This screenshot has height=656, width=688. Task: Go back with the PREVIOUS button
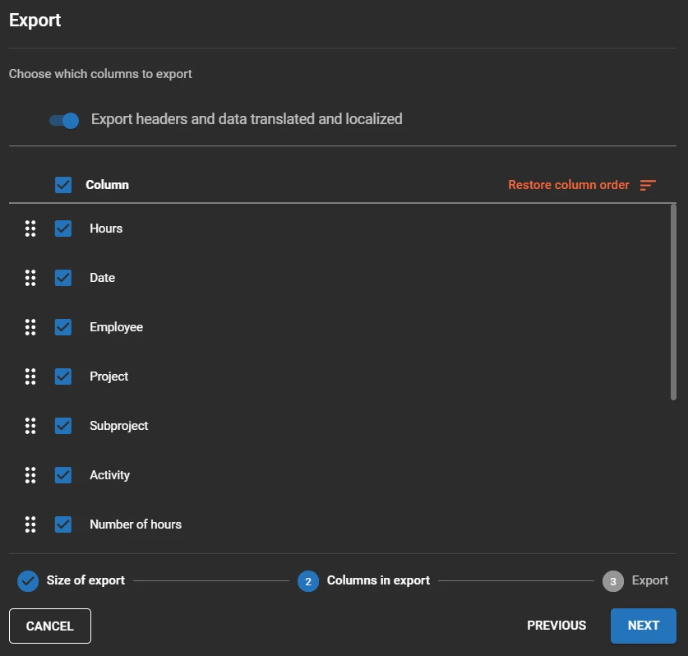(556, 626)
